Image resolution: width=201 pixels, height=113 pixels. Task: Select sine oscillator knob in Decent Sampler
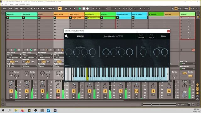tap(92, 52)
